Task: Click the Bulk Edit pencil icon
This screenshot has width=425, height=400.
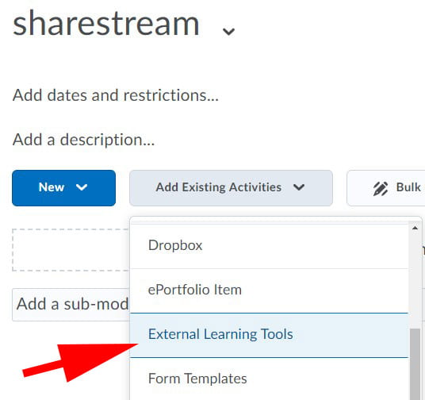Action: coord(381,189)
